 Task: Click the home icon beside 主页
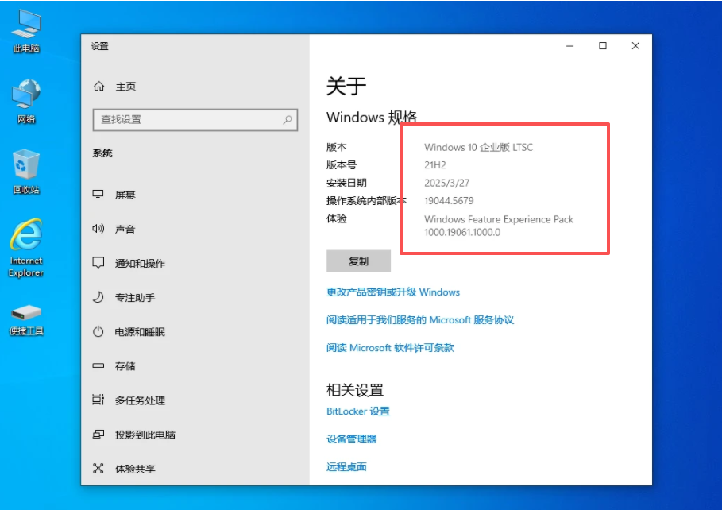pyautogui.click(x=99, y=86)
